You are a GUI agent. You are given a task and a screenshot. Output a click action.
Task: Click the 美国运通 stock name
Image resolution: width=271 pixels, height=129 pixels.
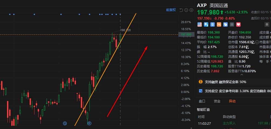point(219,6)
